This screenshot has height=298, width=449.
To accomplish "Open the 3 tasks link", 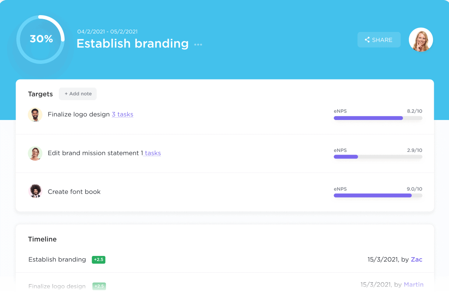I will click(122, 115).
